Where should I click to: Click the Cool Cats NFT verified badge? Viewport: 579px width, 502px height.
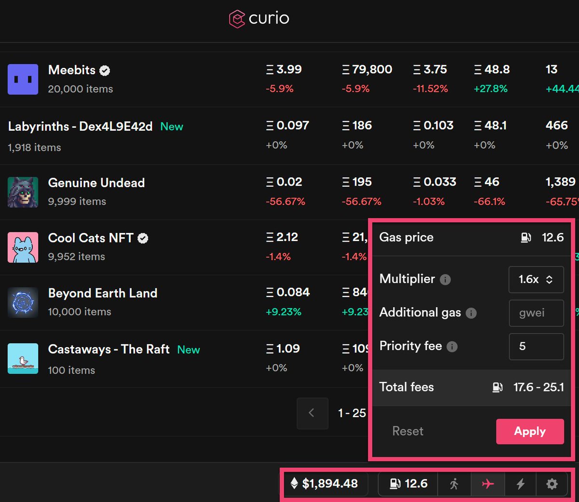tap(143, 238)
